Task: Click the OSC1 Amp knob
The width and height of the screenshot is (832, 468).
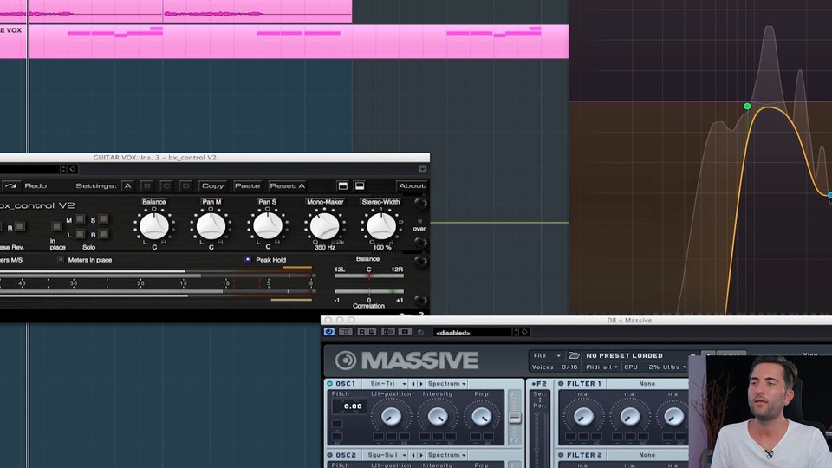Action: tap(481, 417)
